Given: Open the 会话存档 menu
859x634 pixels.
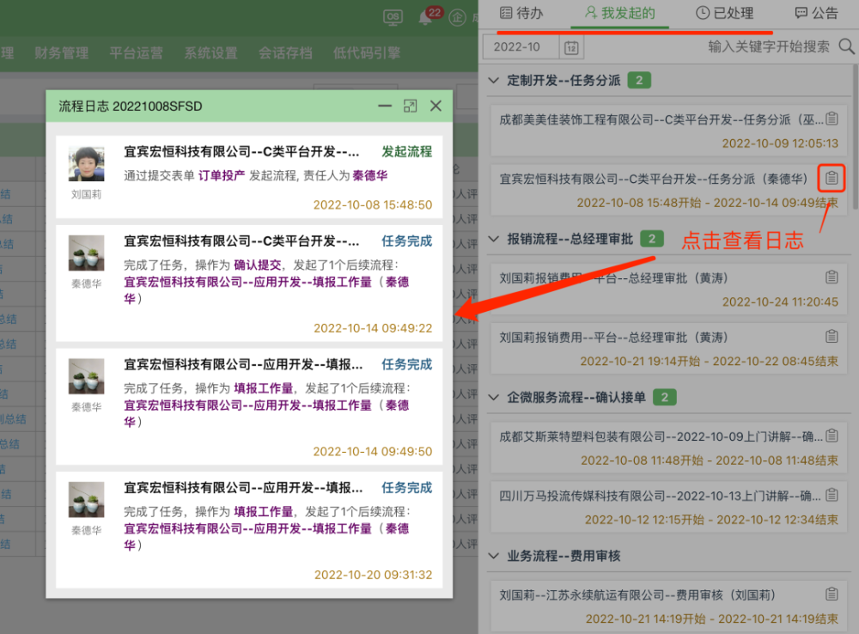Looking at the screenshot, I should point(285,53).
